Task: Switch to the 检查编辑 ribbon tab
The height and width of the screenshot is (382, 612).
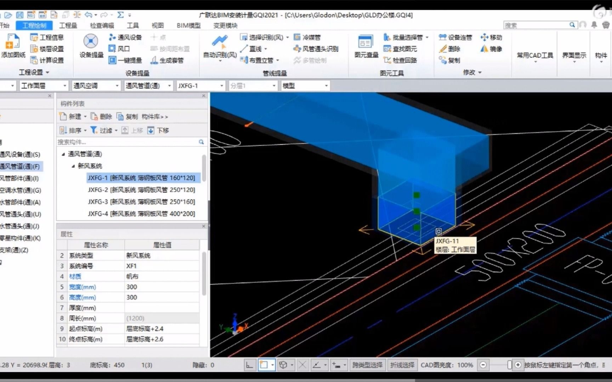Action: pos(102,25)
